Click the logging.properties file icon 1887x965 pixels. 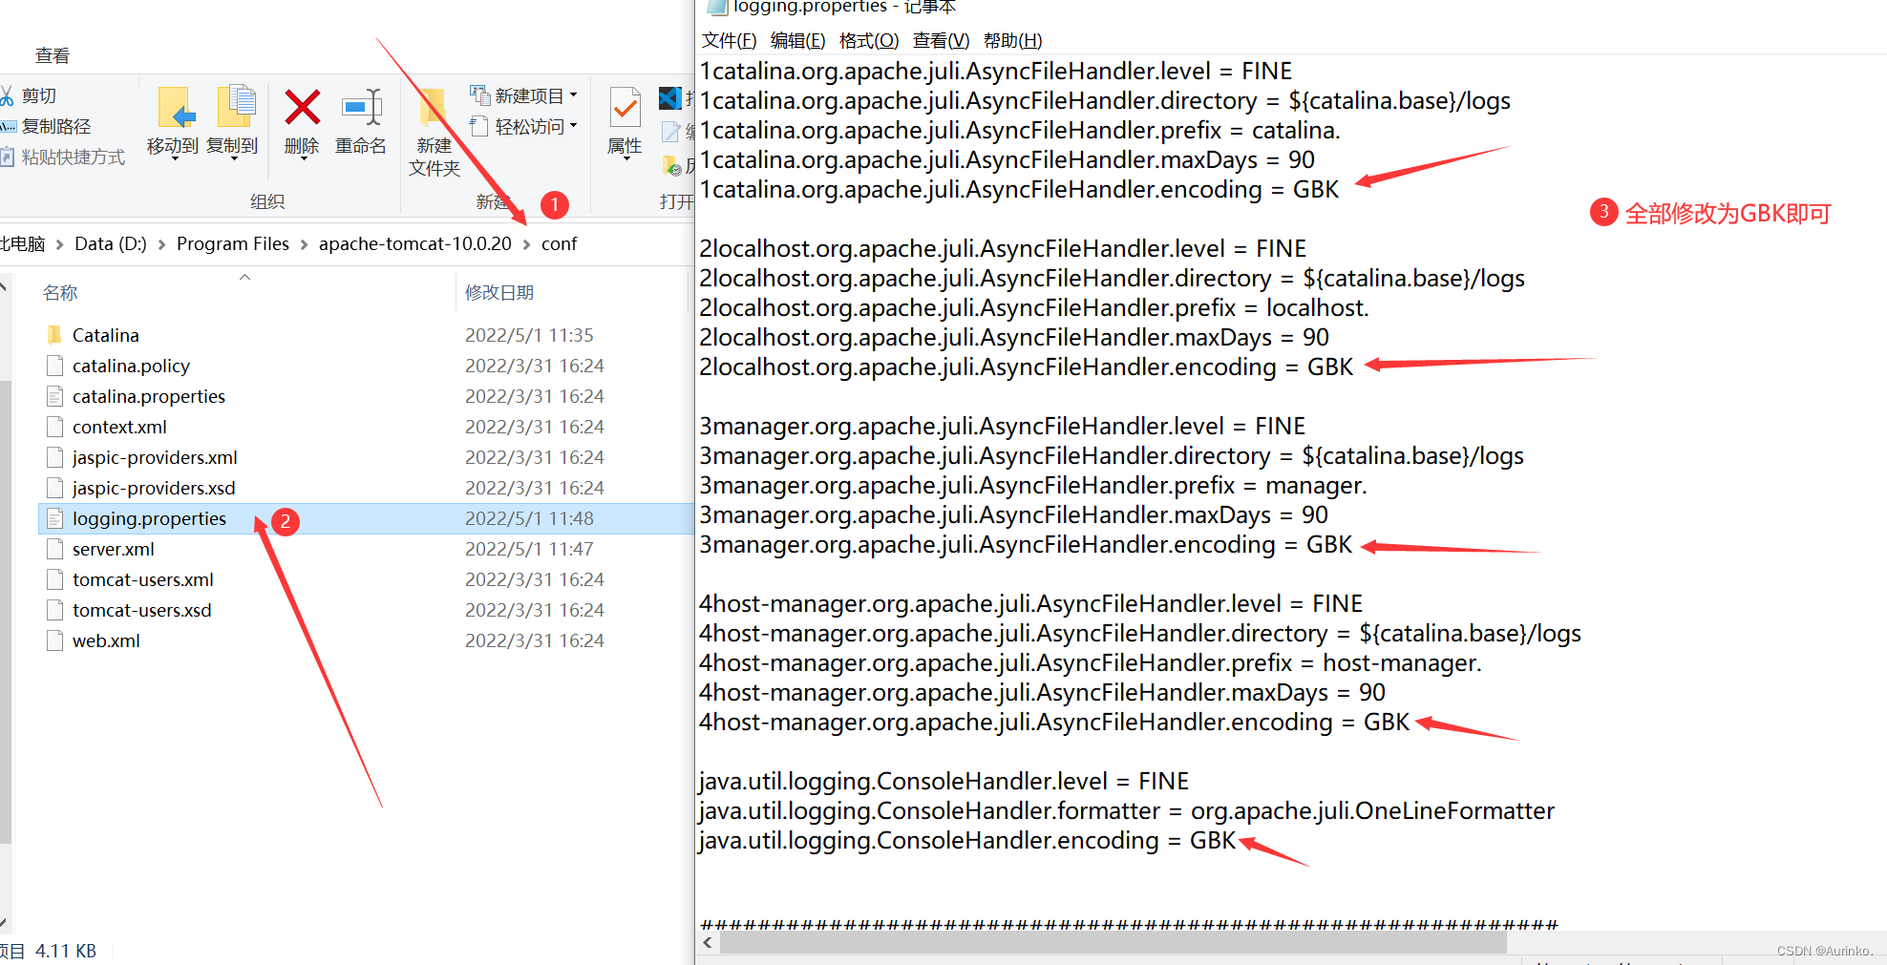coord(55,518)
